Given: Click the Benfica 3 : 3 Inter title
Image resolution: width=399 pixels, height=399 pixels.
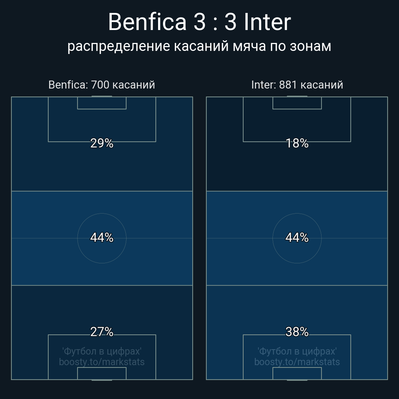Looking at the screenshot, I should click(x=199, y=22).
